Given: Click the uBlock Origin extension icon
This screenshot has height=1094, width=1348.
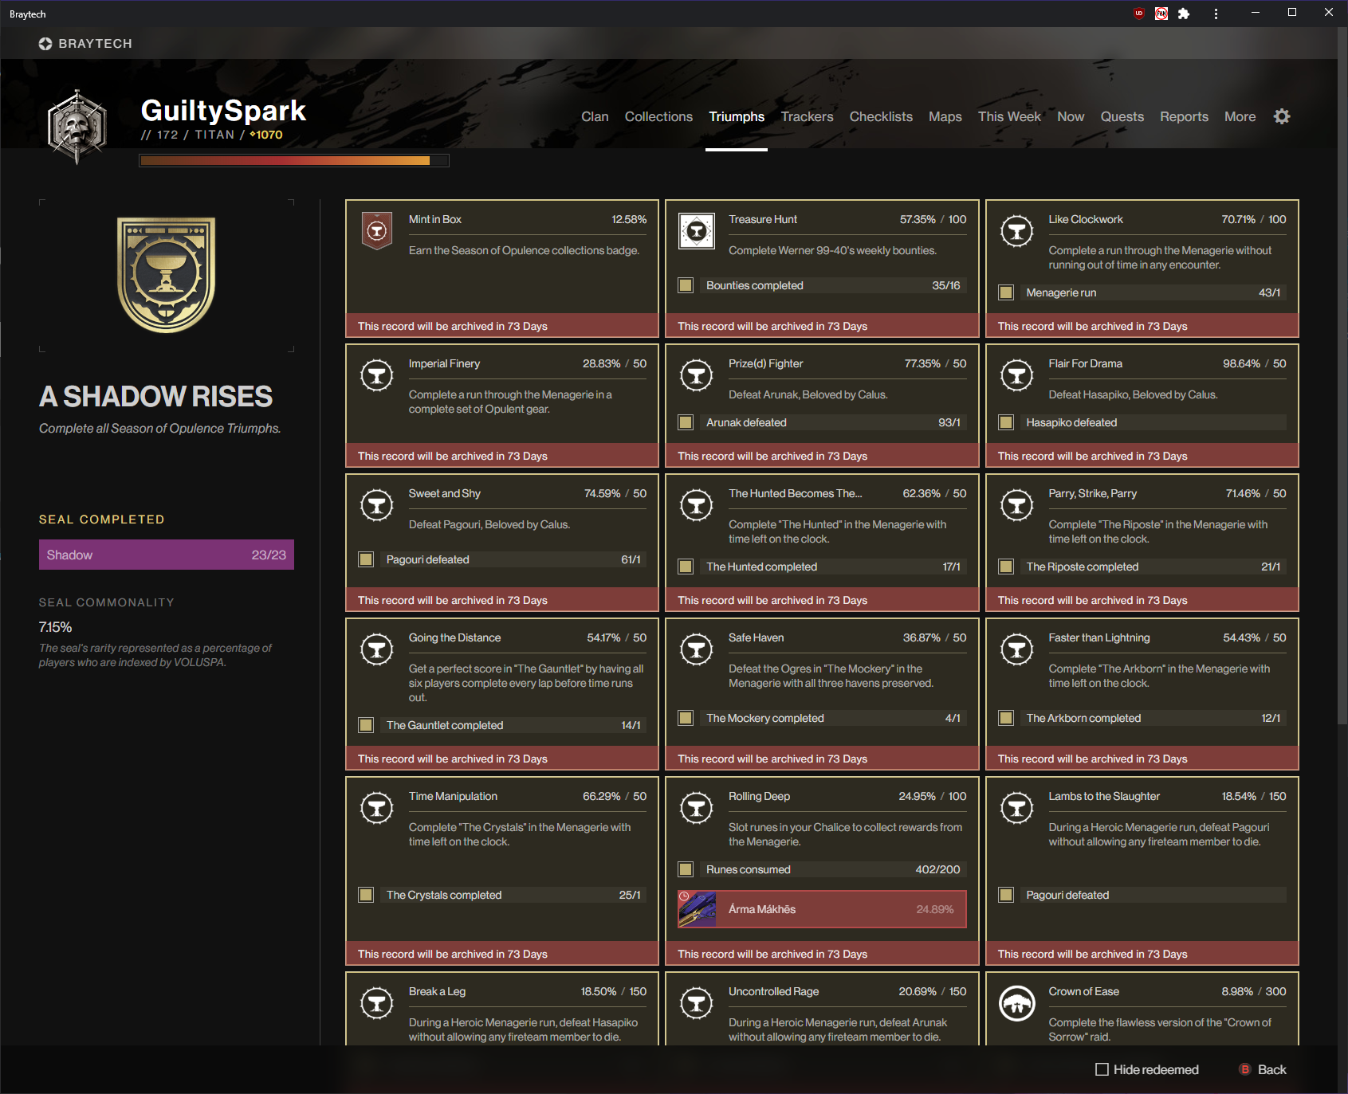Looking at the screenshot, I should point(1139,14).
